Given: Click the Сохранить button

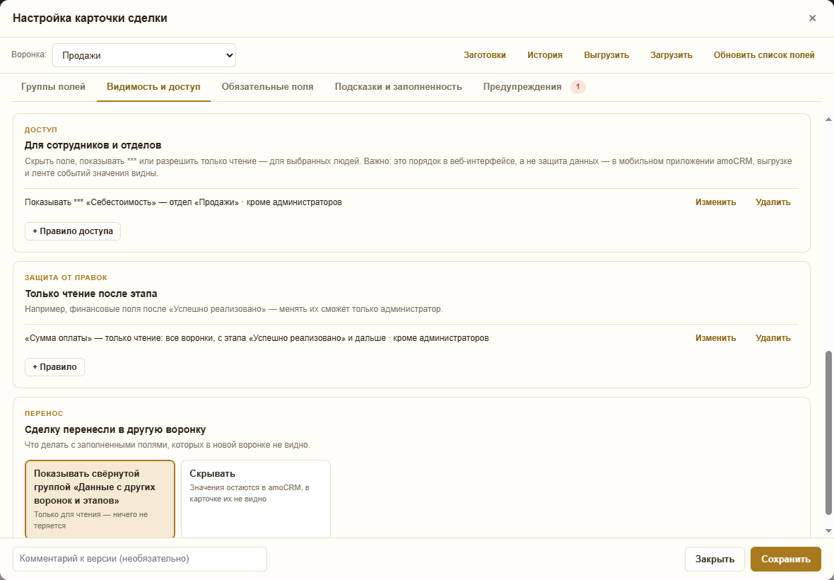Looking at the screenshot, I should point(786,559).
